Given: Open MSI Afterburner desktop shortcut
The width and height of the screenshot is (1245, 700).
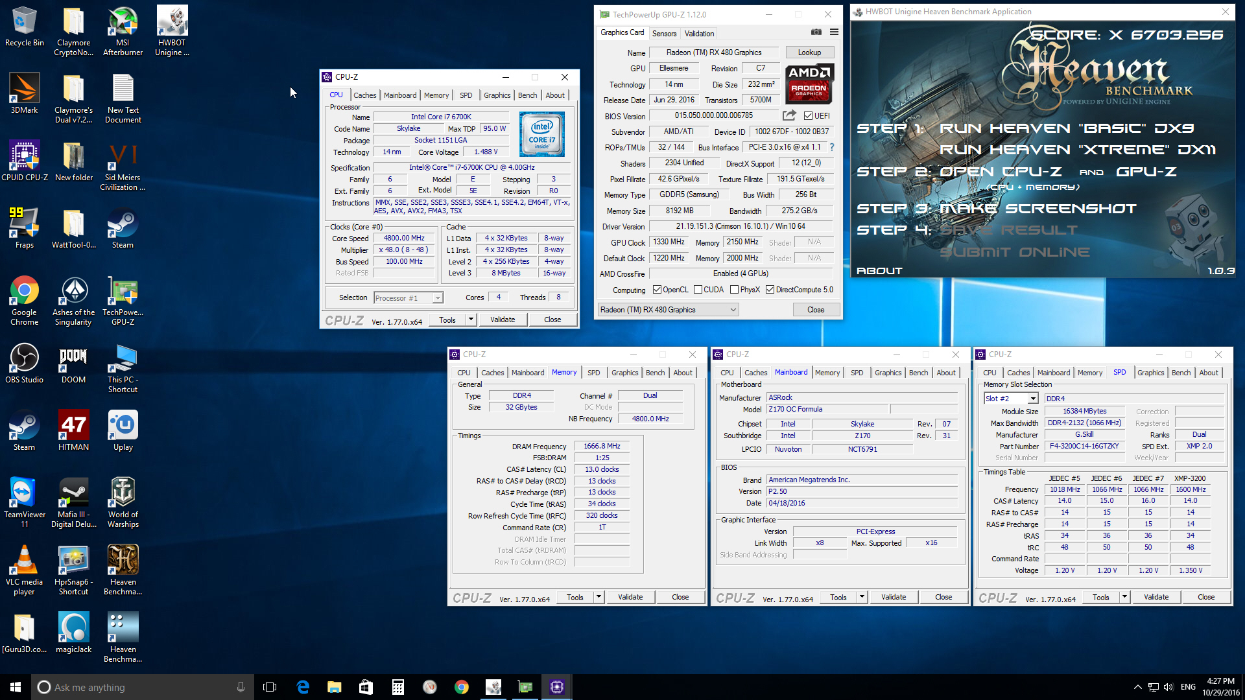Looking at the screenshot, I should (123, 31).
